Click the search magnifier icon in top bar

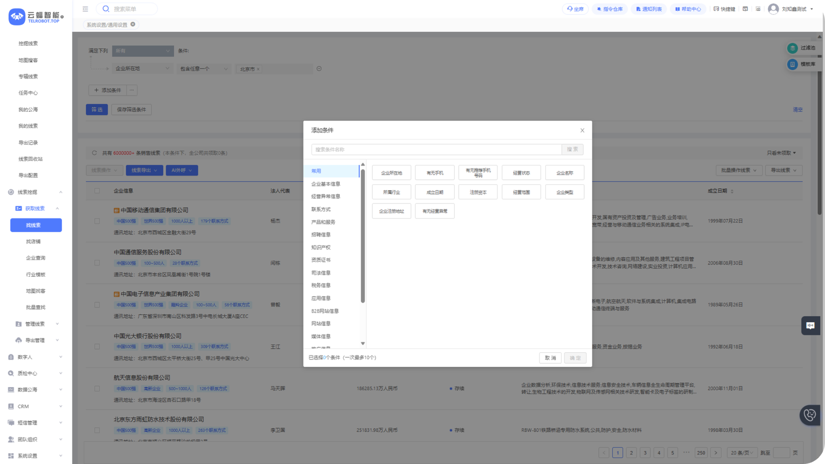[106, 9]
